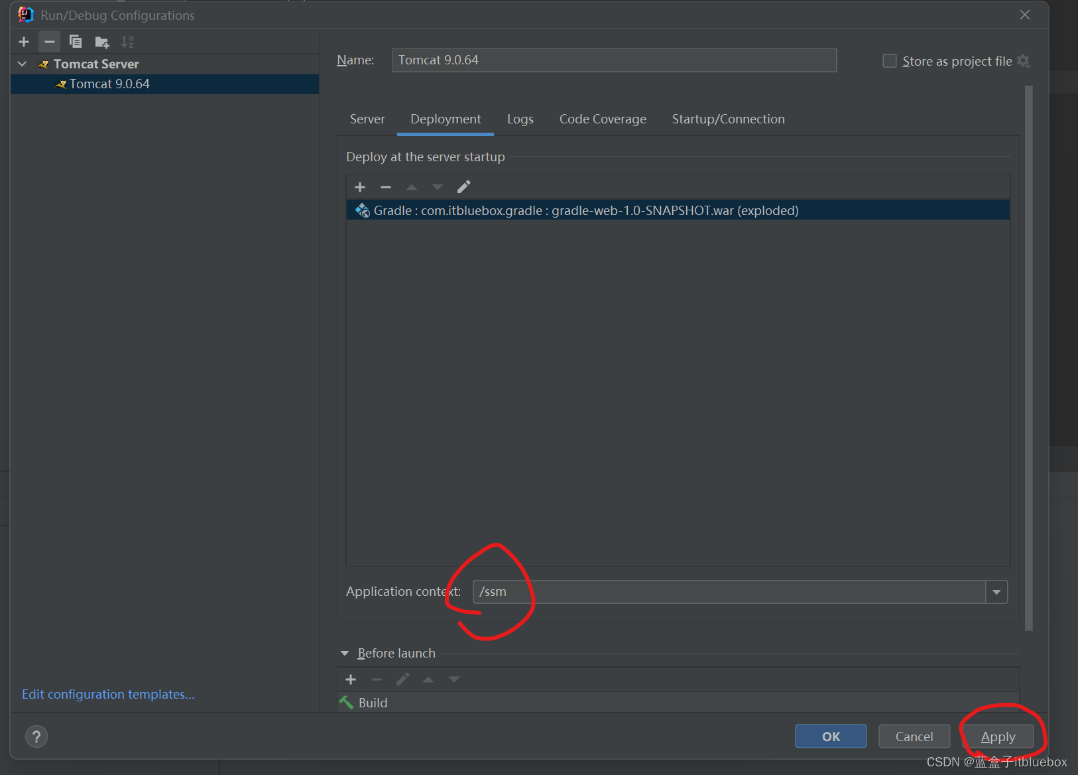
Task: Edit the Before launch task
Action: click(402, 679)
